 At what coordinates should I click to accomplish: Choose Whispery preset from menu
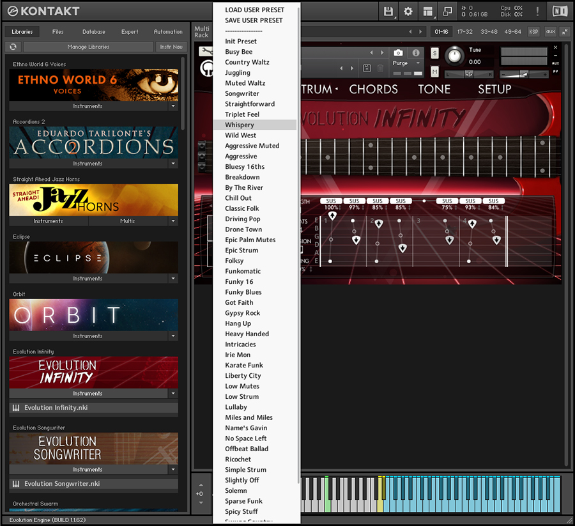pyautogui.click(x=255, y=125)
